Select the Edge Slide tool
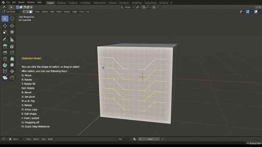262x147 pixels. coord(5,71)
